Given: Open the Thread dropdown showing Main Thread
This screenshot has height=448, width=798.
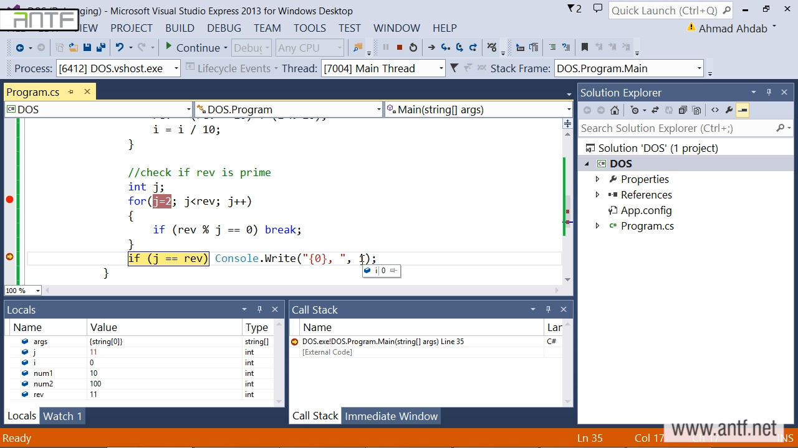Looking at the screenshot, I should pyautogui.click(x=441, y=68).
